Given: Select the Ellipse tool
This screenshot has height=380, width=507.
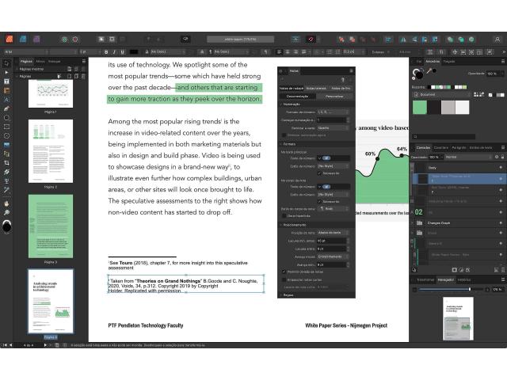Looking at the screenshot, I should pos(6,118).
